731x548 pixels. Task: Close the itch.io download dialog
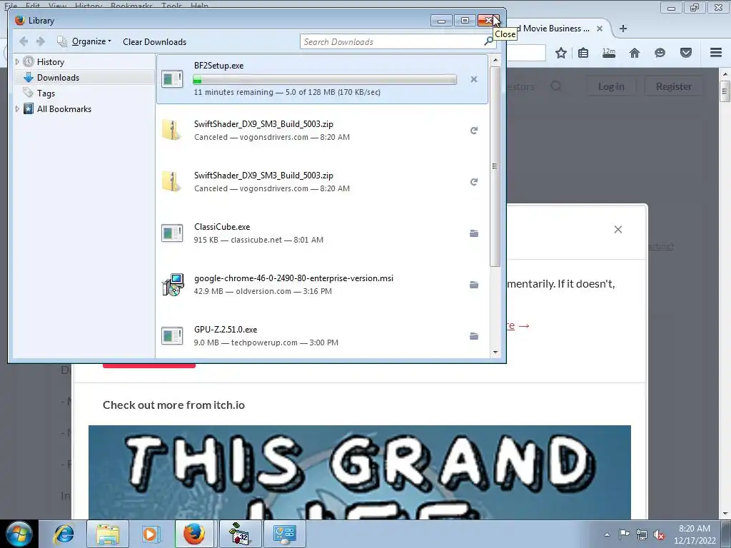pyautogui.click(x=618, y=229)
